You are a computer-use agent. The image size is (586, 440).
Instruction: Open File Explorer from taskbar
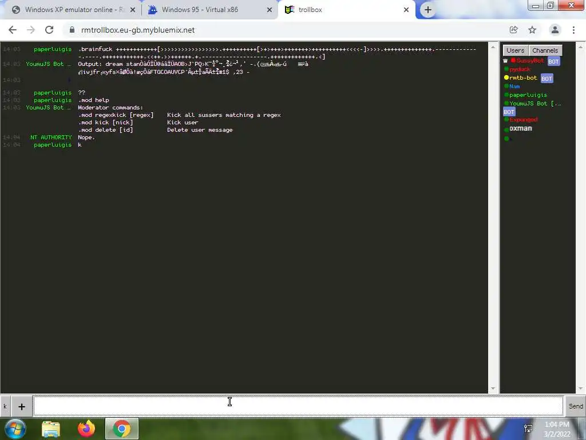[51, 429]
